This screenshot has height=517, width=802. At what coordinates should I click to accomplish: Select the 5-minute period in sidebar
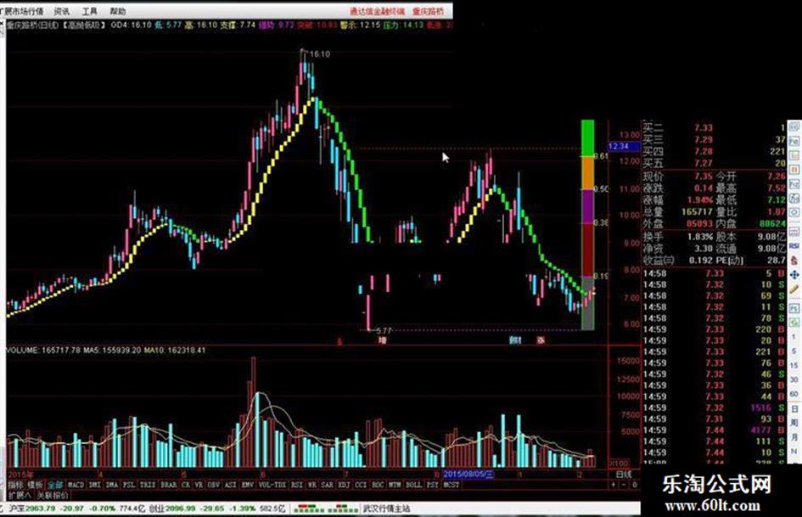pyautogui.click(x=794, y=351)
